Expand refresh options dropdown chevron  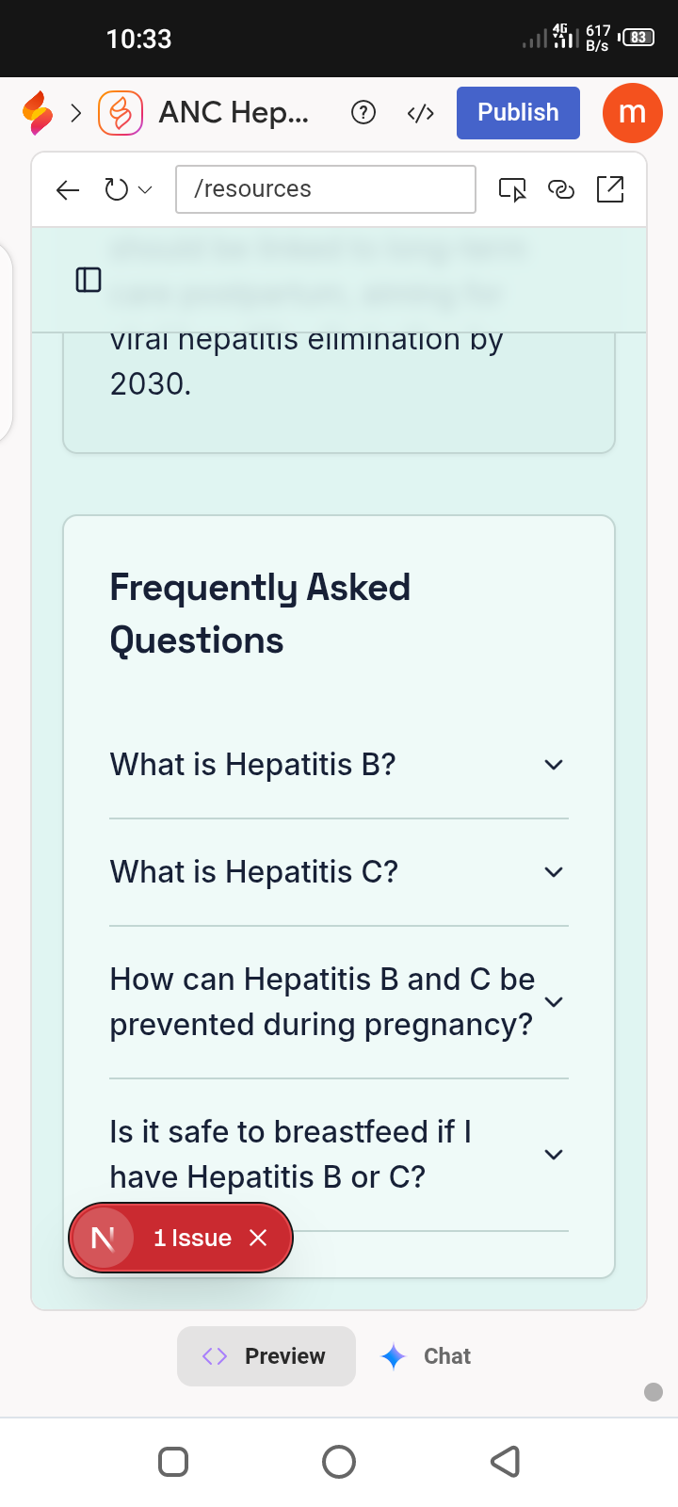click(x=145, y=190)
